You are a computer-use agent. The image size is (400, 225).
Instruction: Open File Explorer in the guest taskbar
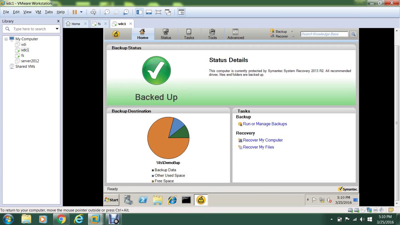[157, 200]
